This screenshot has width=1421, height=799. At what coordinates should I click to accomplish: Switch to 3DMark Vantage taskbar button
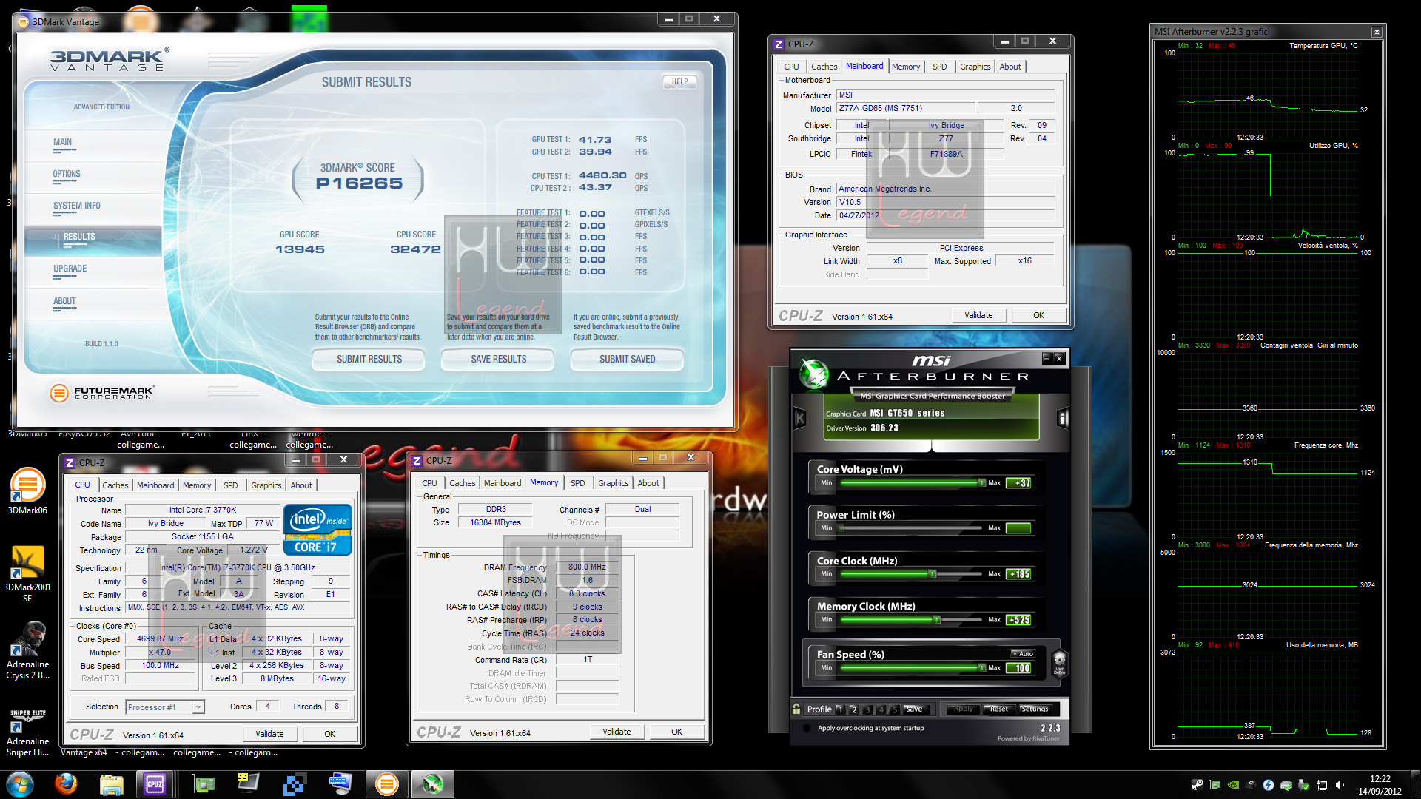386,783
